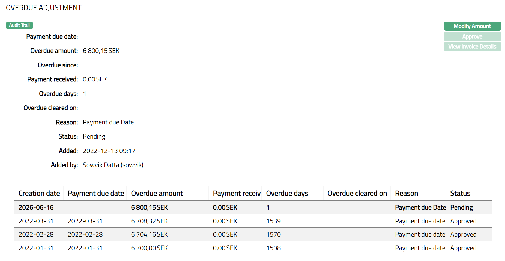The image size is (505, 261).
Task: Click the 6 708,32 SEK overdue amount cell
Action: point(149,221)
